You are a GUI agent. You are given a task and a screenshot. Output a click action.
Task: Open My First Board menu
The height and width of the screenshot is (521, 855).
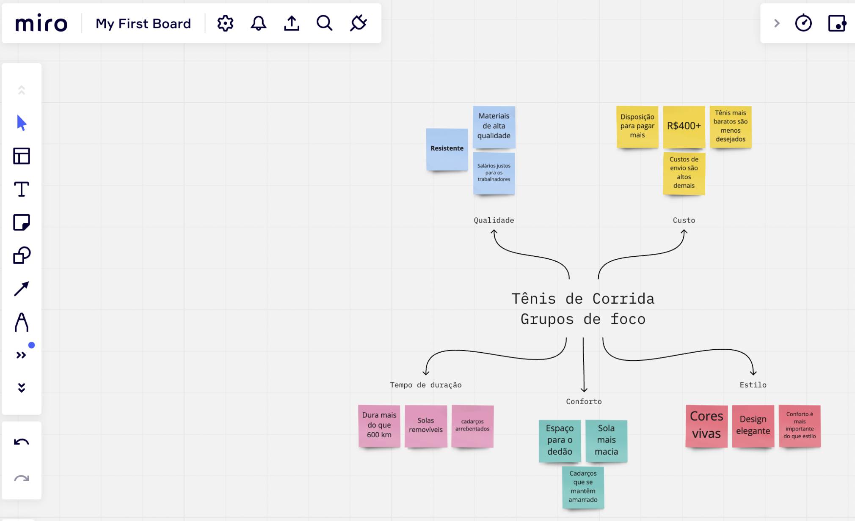(x=143, y=24)
